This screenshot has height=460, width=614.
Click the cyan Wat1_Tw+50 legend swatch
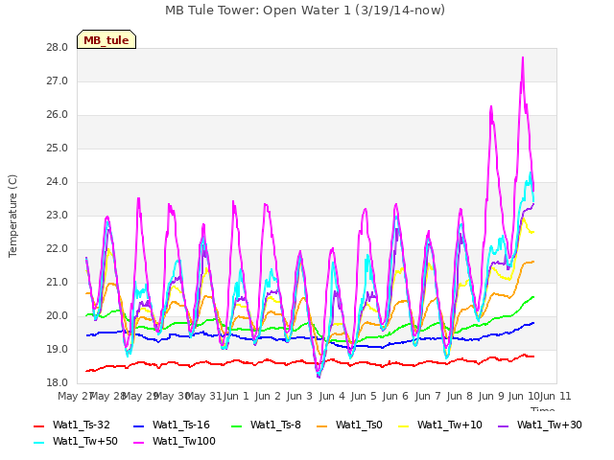point(39,443)
